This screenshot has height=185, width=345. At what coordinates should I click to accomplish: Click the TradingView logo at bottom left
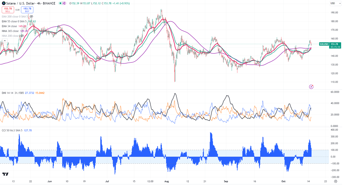(5, 174)
